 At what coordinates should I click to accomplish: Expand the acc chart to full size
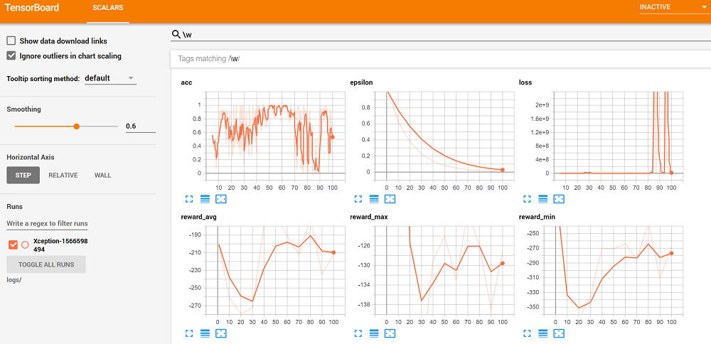click(x=189, y=199)
